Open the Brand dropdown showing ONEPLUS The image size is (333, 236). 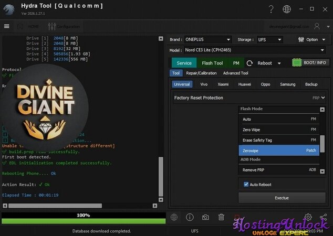207,39
